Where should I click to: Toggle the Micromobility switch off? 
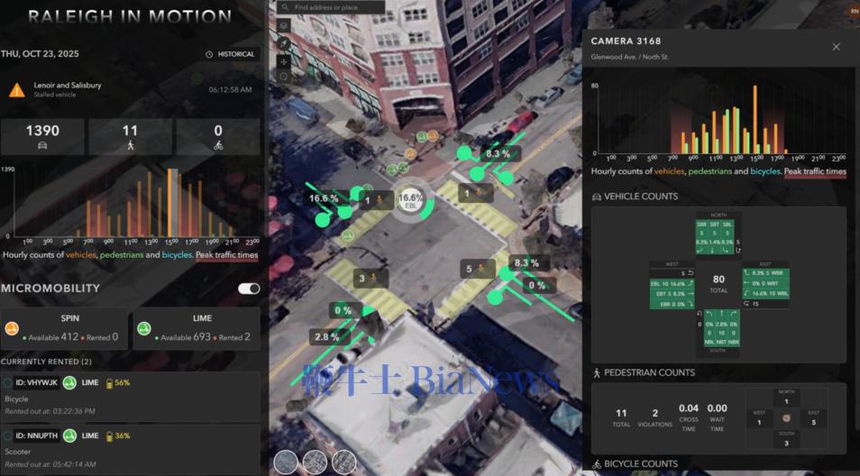[249, 288]
